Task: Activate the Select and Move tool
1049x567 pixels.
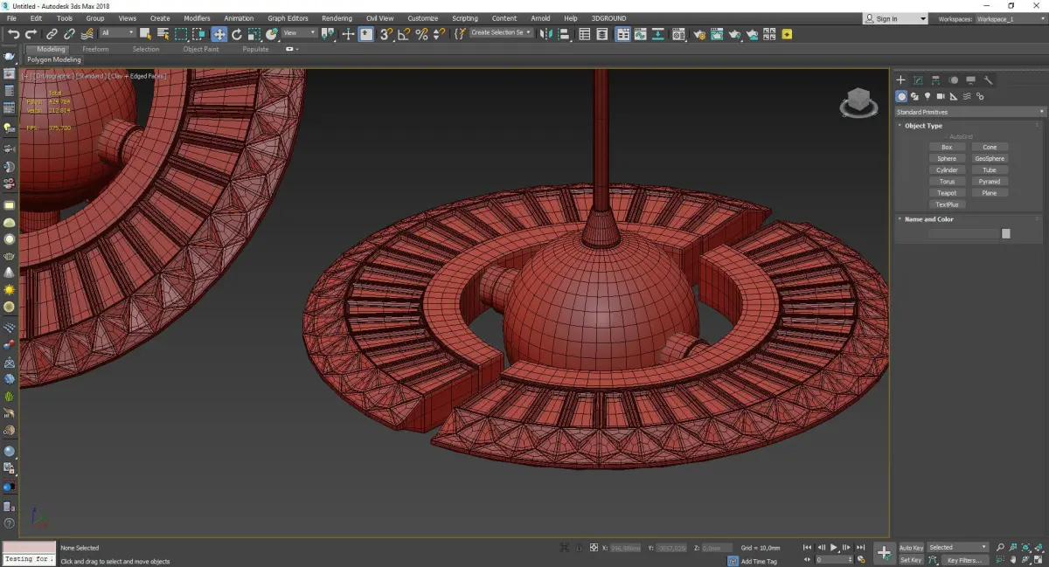Action: [x=219, y=34]
